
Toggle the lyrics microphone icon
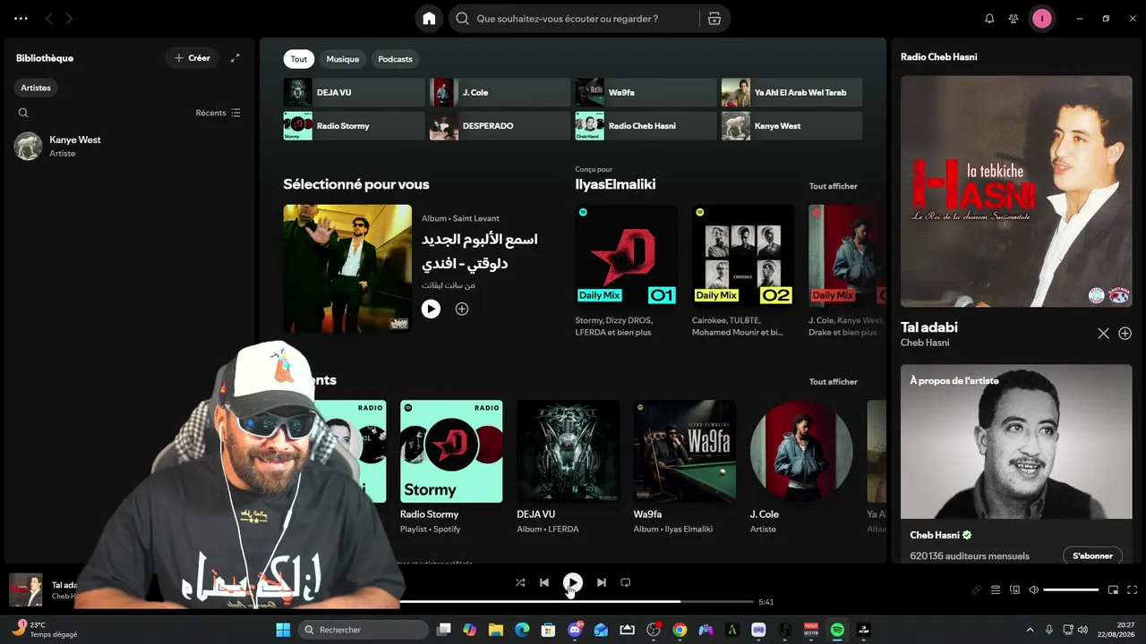(x=977, y=589)
